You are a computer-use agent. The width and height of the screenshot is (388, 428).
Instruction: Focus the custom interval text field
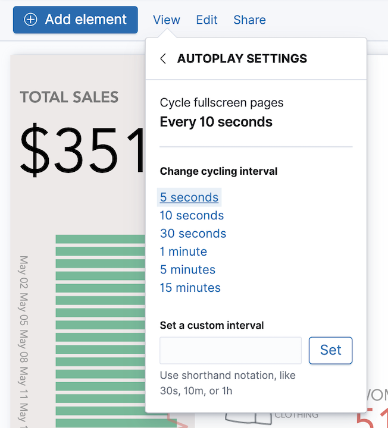[x=231, y=351]
